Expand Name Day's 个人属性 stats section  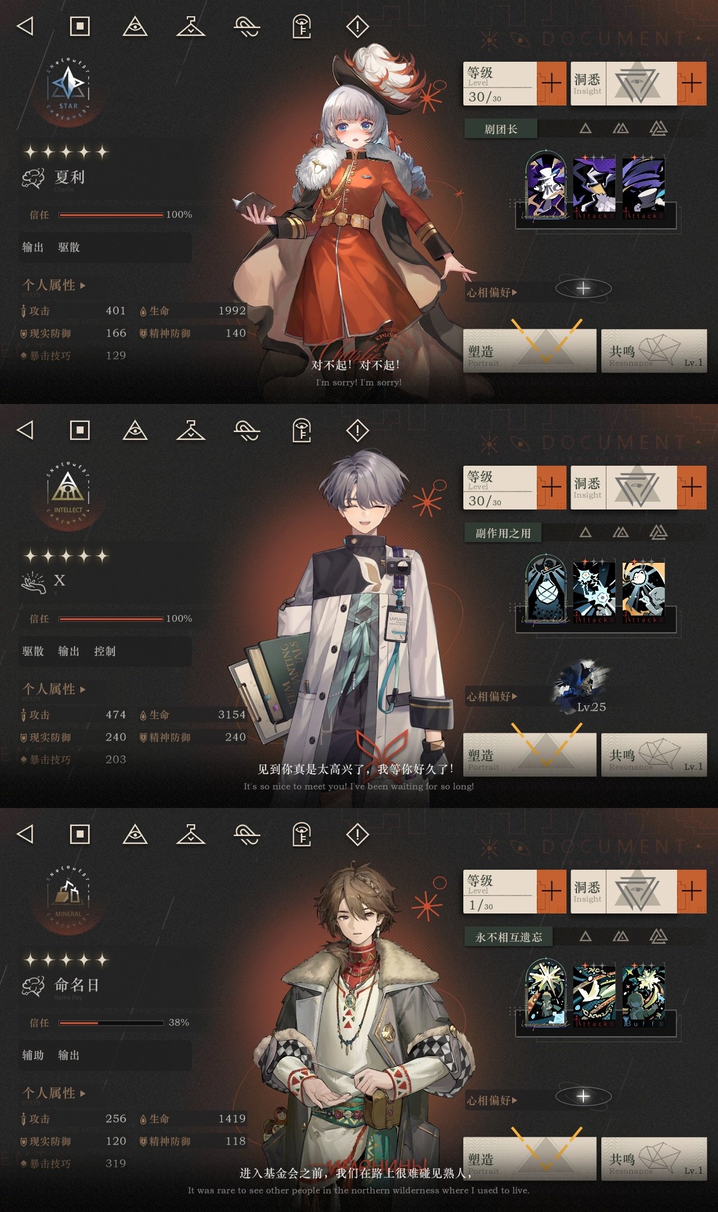(54, 1093)
